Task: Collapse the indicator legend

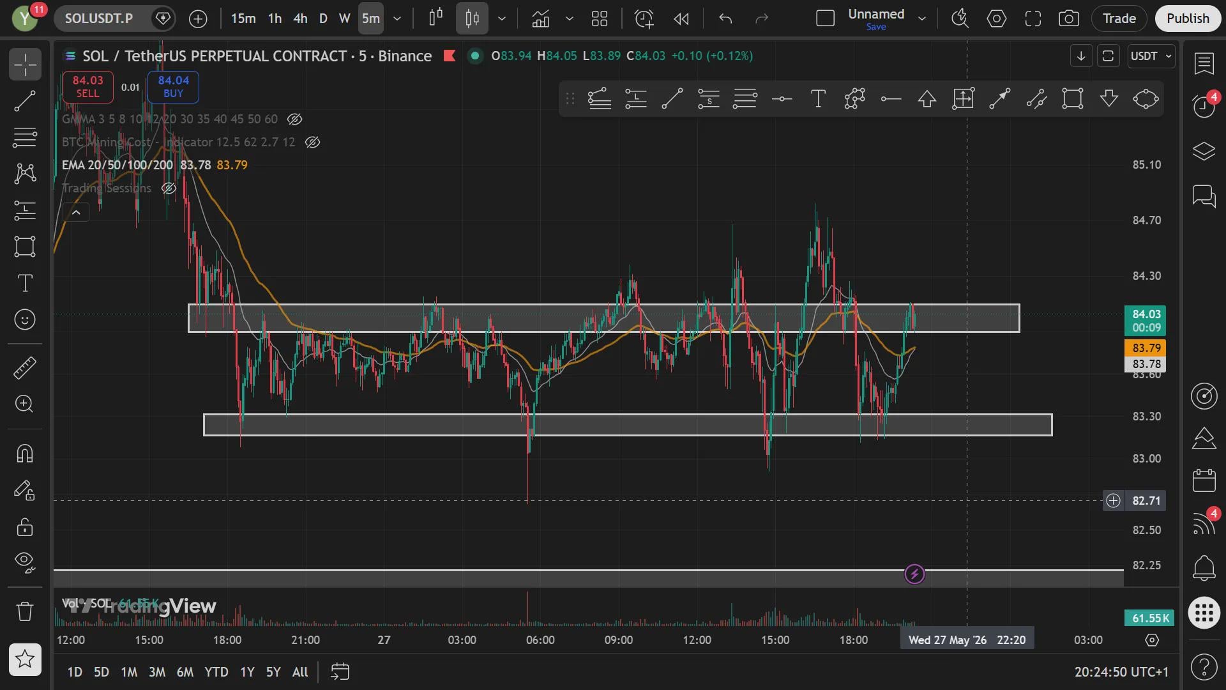Action: click(x=76, y=212)
